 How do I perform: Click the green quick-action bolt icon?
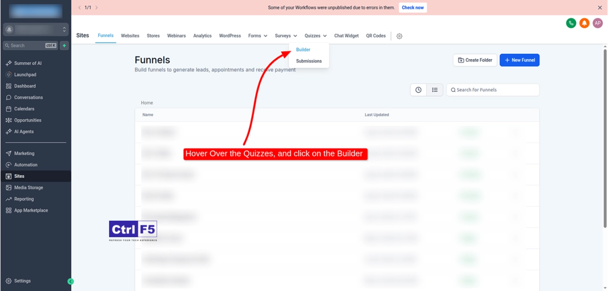65,45
